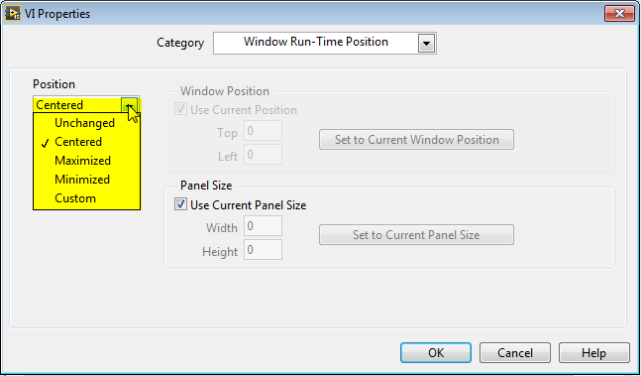Click the LabVIEW VI icon in title bar
This screenshot has width=641, height=376.
12,14
